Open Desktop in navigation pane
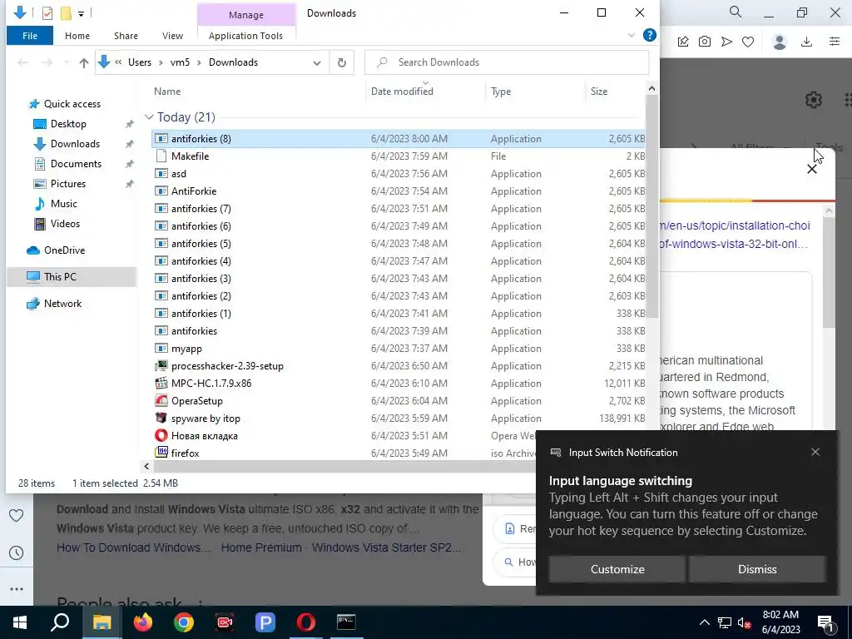This screenshot has height=639, width=852. coord(68,124)
